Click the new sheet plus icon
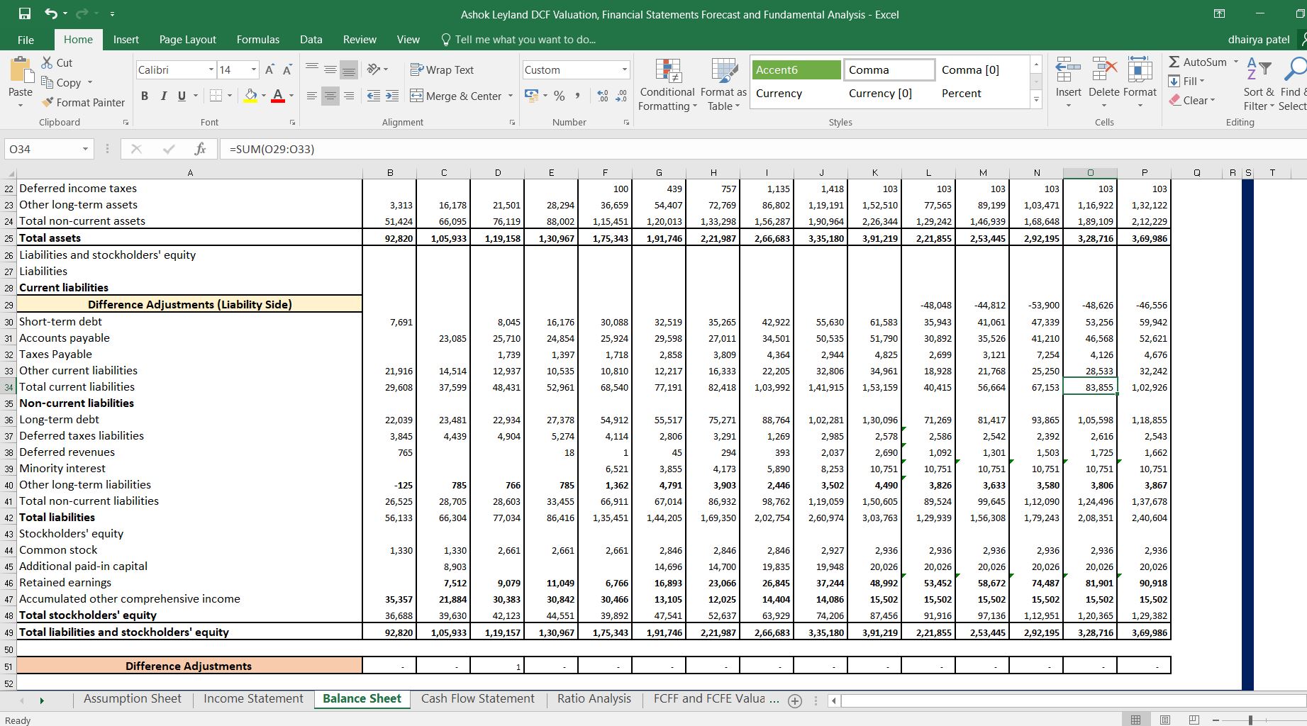The width and height of the screenshot is (1307, 726). point(795,700)
